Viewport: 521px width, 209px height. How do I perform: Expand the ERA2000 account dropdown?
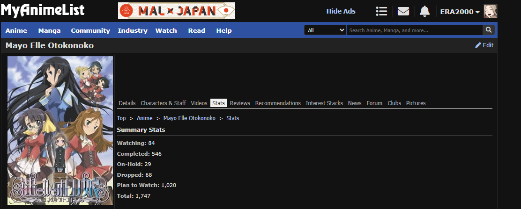point(460,12)
